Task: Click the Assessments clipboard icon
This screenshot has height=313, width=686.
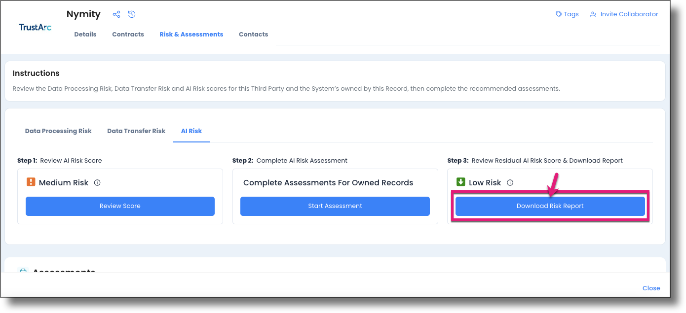Action: coord(23,272)
